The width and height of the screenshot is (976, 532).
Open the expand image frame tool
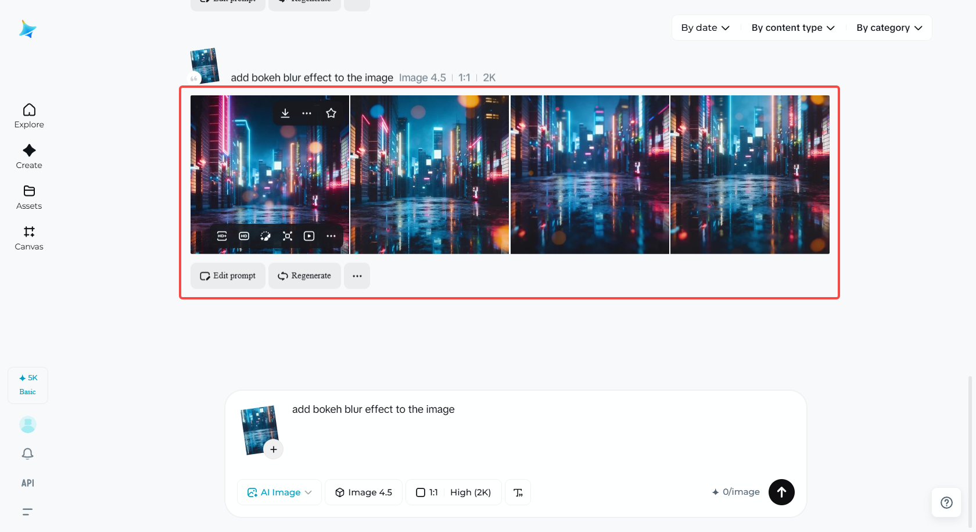[x=288, y=236]
